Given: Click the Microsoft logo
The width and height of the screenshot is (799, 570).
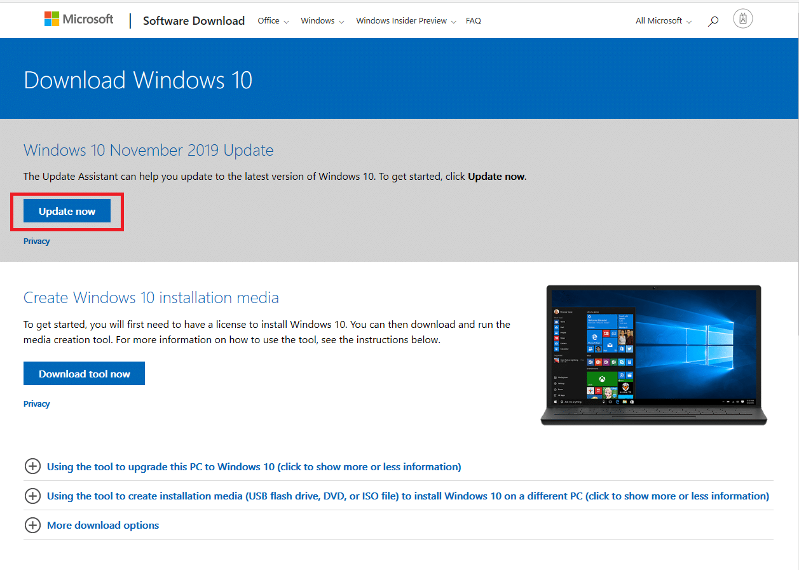Looking at the screenshot, I should click(79, 20).
